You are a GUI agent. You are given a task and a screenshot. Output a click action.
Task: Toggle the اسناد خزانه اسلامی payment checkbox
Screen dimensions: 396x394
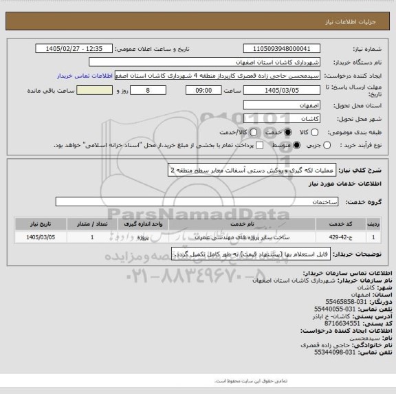tap(260, 145)
